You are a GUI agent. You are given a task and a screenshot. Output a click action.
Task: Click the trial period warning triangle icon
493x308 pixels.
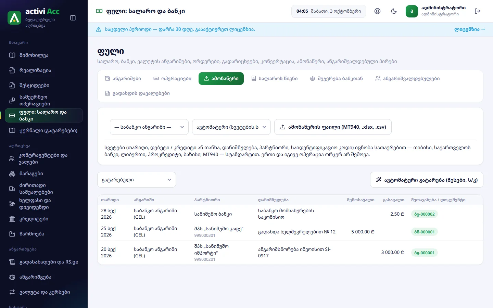(x=99, y=29)
